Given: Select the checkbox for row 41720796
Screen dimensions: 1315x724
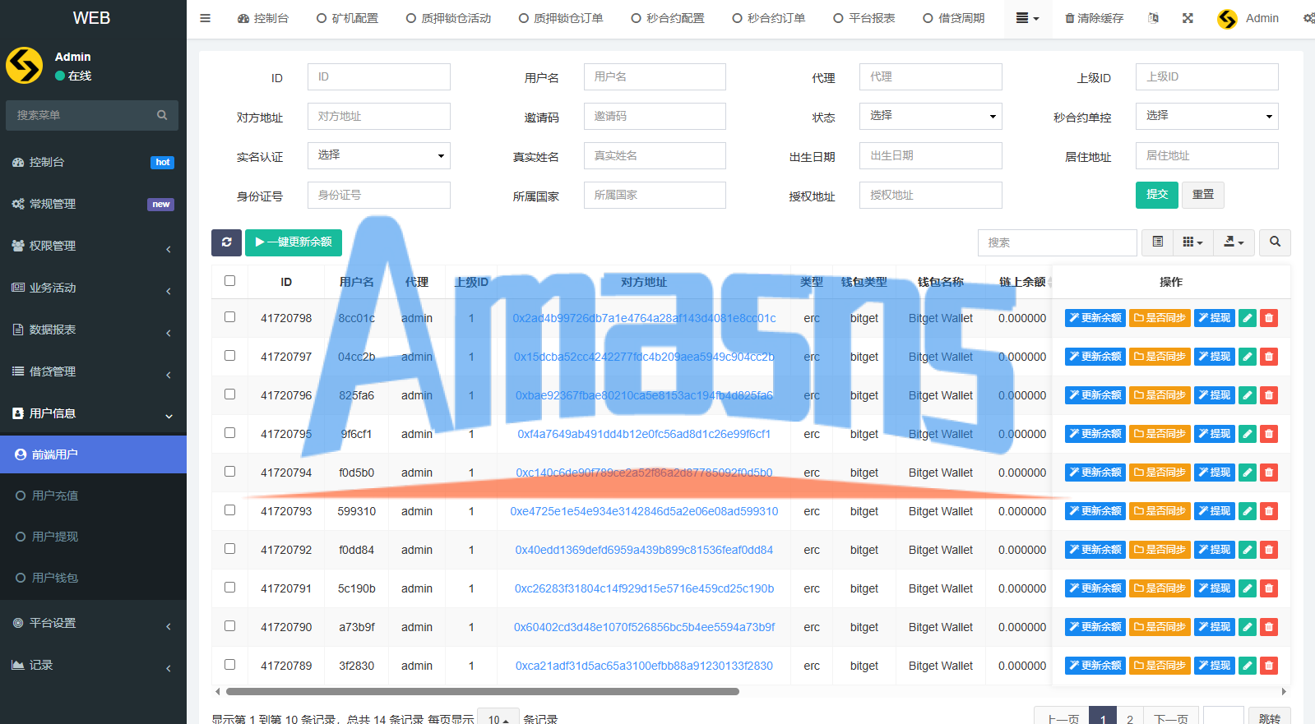Looking at the screenshot, I should coord(229,394).
